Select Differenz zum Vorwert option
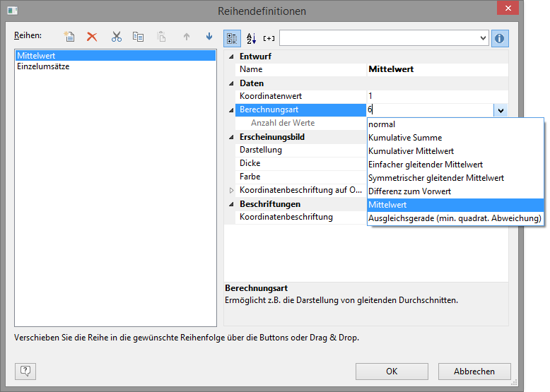Image resolution: width=550 pixels, height=392 pixels. (x=409, y=191)
